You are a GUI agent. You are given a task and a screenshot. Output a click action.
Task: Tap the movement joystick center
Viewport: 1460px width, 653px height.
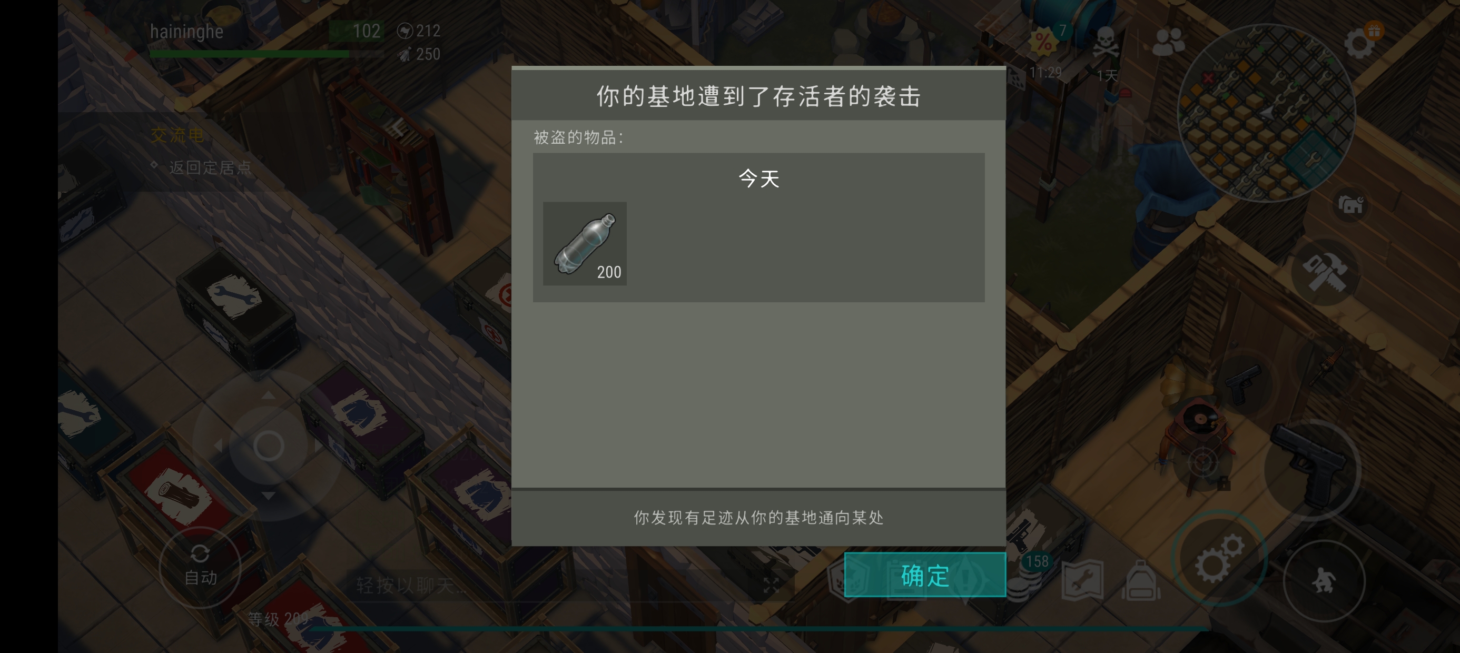click(x=269, y=446)
